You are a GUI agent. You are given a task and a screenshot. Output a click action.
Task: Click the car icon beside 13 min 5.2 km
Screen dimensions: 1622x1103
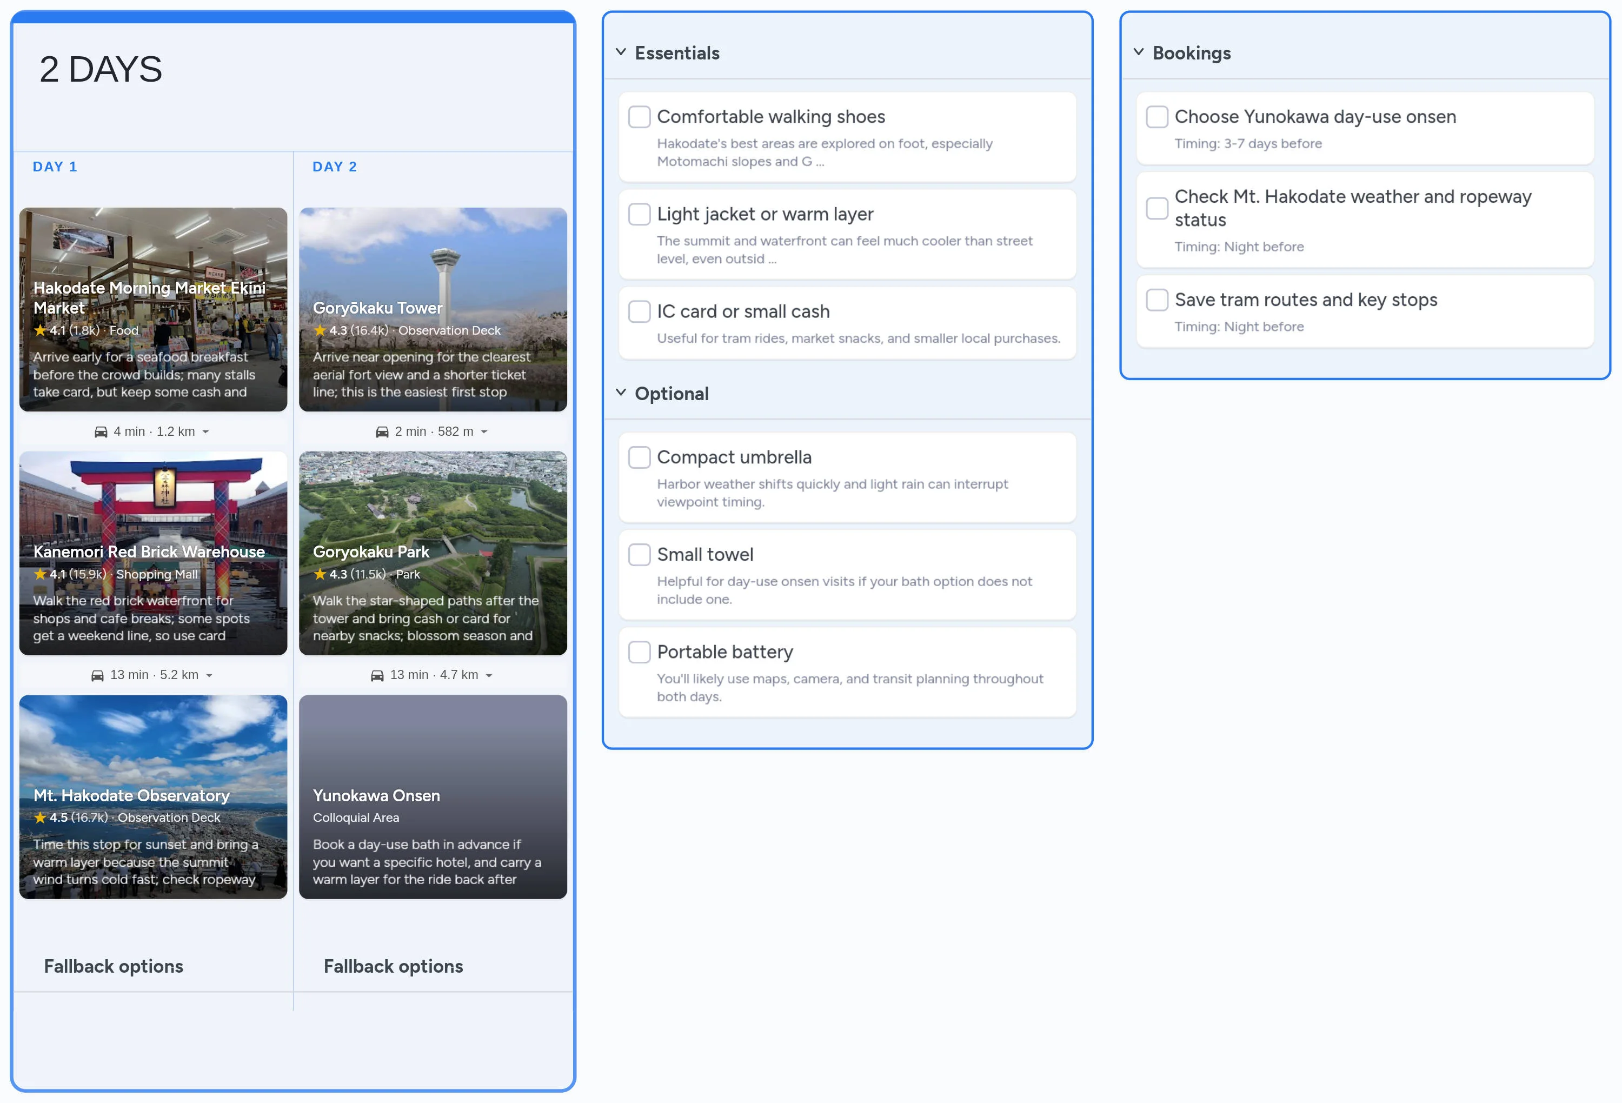[x=97, y=674]
